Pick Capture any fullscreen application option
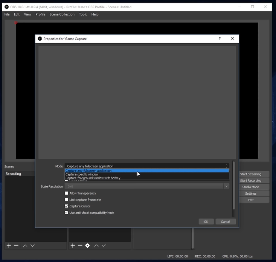The height and width of the screenshot is (262, 276). pyautogui.click(x=88, y=171)
